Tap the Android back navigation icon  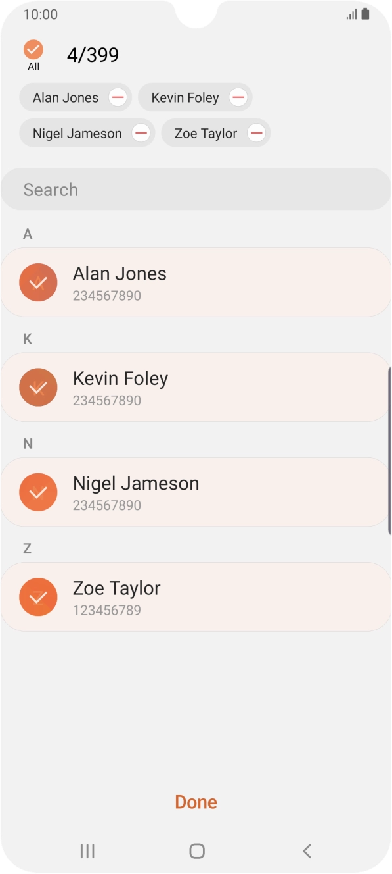(x=307, y=851)
